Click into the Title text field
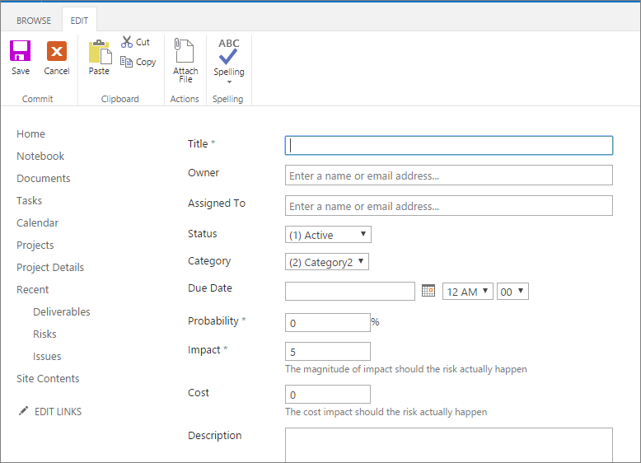Viewport: 641px width, 463px height. coord(449,146)
